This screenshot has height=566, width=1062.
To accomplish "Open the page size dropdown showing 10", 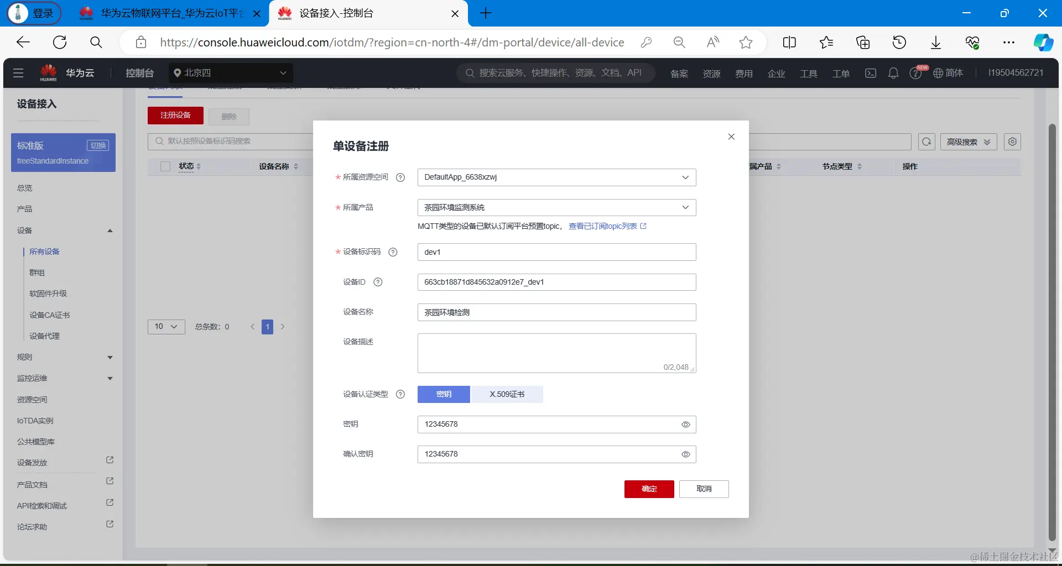I will 166,327.
